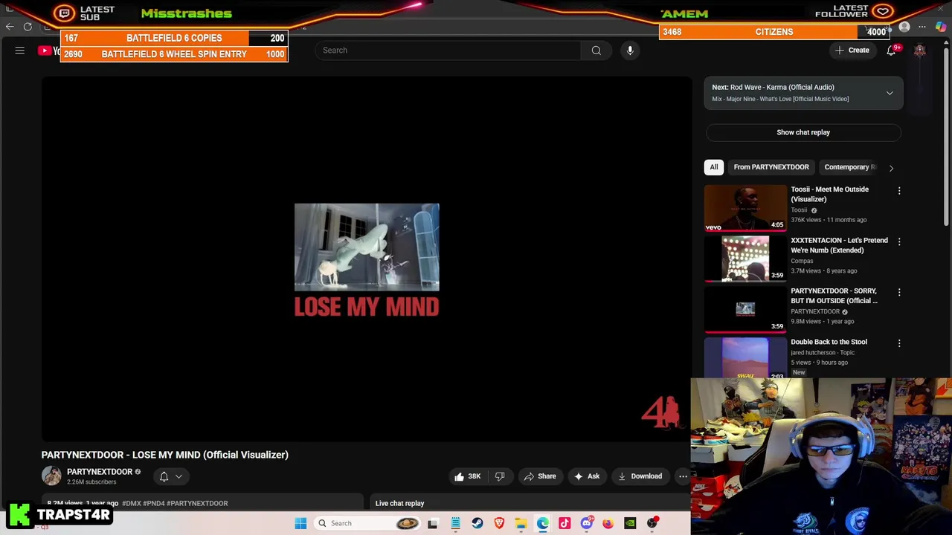952x535 pixels.
Task: Open Firefox from the taskbar
Action: (x=608, y=523)
